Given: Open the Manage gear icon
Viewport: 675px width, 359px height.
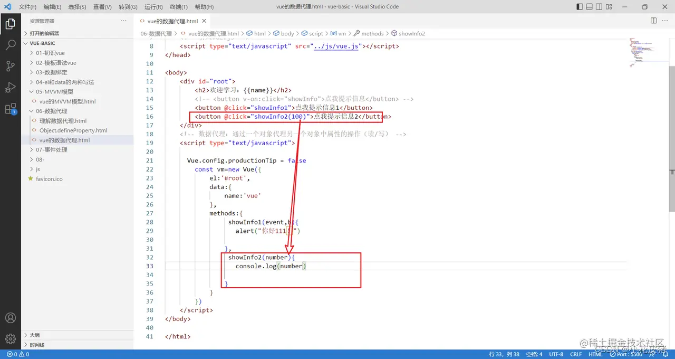Looking at the screenshot, I should pyautogui.click(x=10, y=338).
